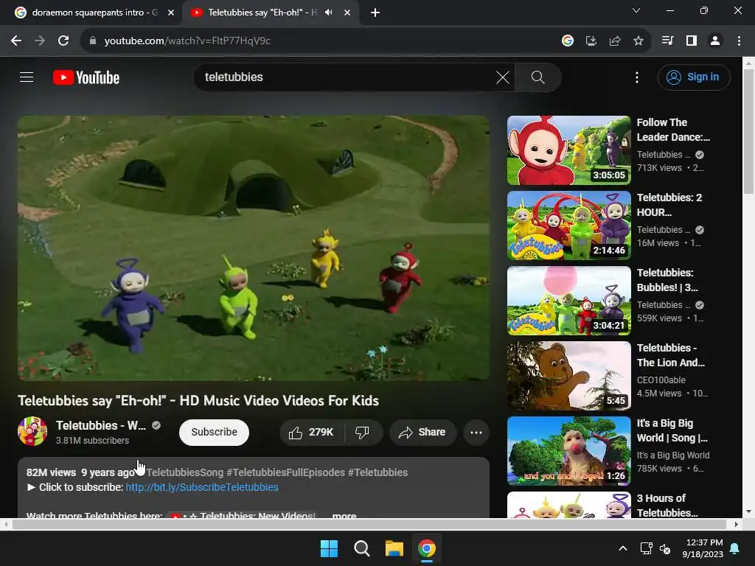Open Follow The Leader Dance thumbnail
This screenshot has width=755, height=566.
568,150
